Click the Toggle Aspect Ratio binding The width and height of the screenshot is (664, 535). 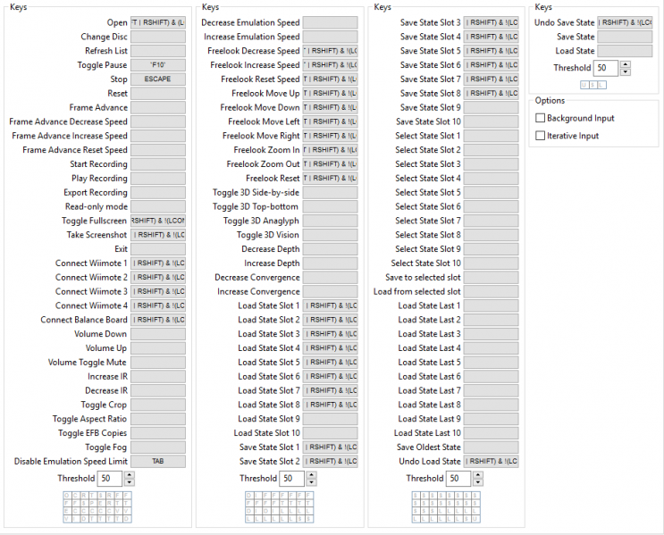click(158, 419)
